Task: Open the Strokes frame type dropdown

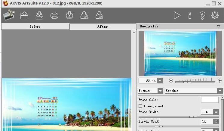Action: pyautogui.click(x=194, y=91)
